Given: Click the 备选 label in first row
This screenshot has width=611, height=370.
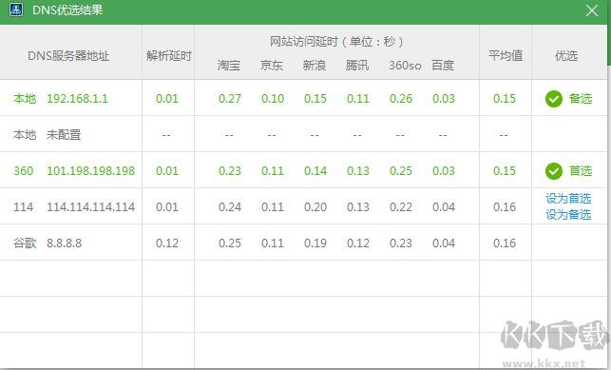Looking at the screenshot, I should pyautogui.click(x=581, y=99).
